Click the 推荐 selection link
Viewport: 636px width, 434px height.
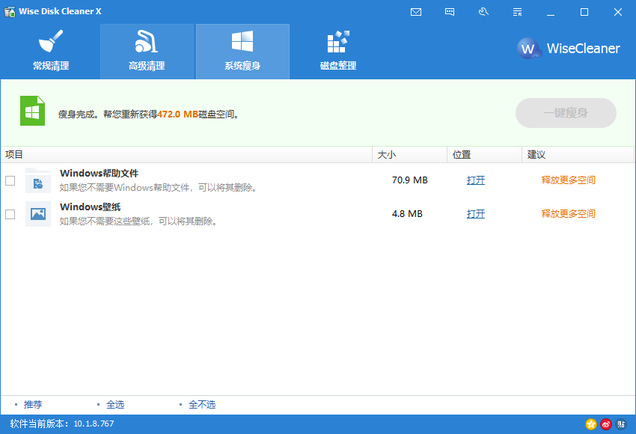pyautogui.click(x=32, y=404)
